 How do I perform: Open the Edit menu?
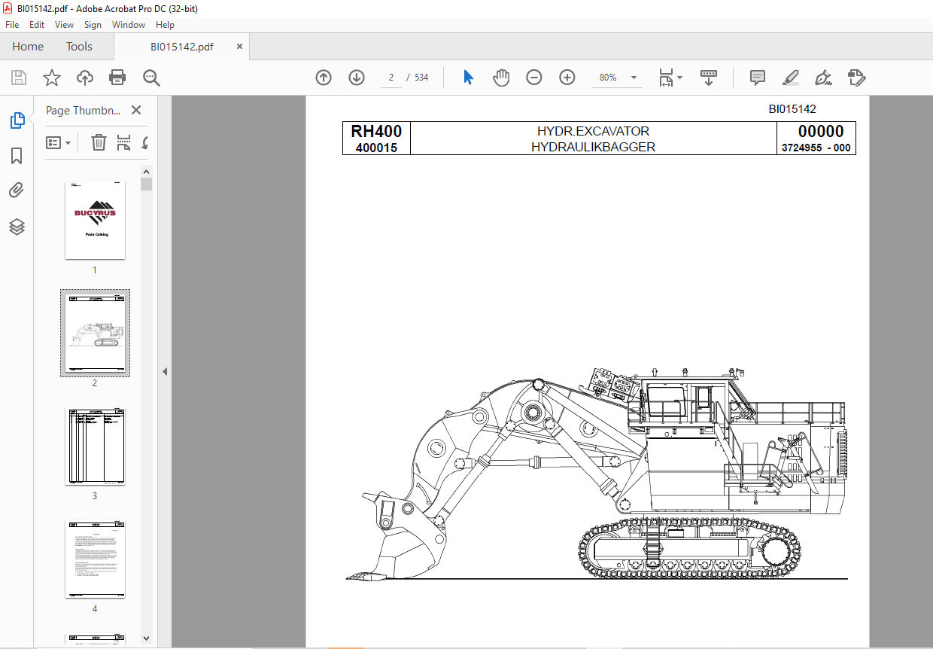coord(37,25)
